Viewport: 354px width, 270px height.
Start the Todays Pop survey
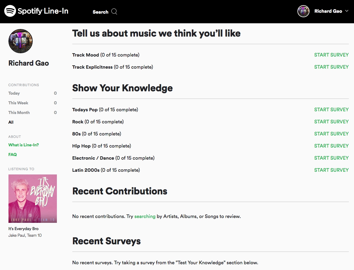click(x=331, y=110)
